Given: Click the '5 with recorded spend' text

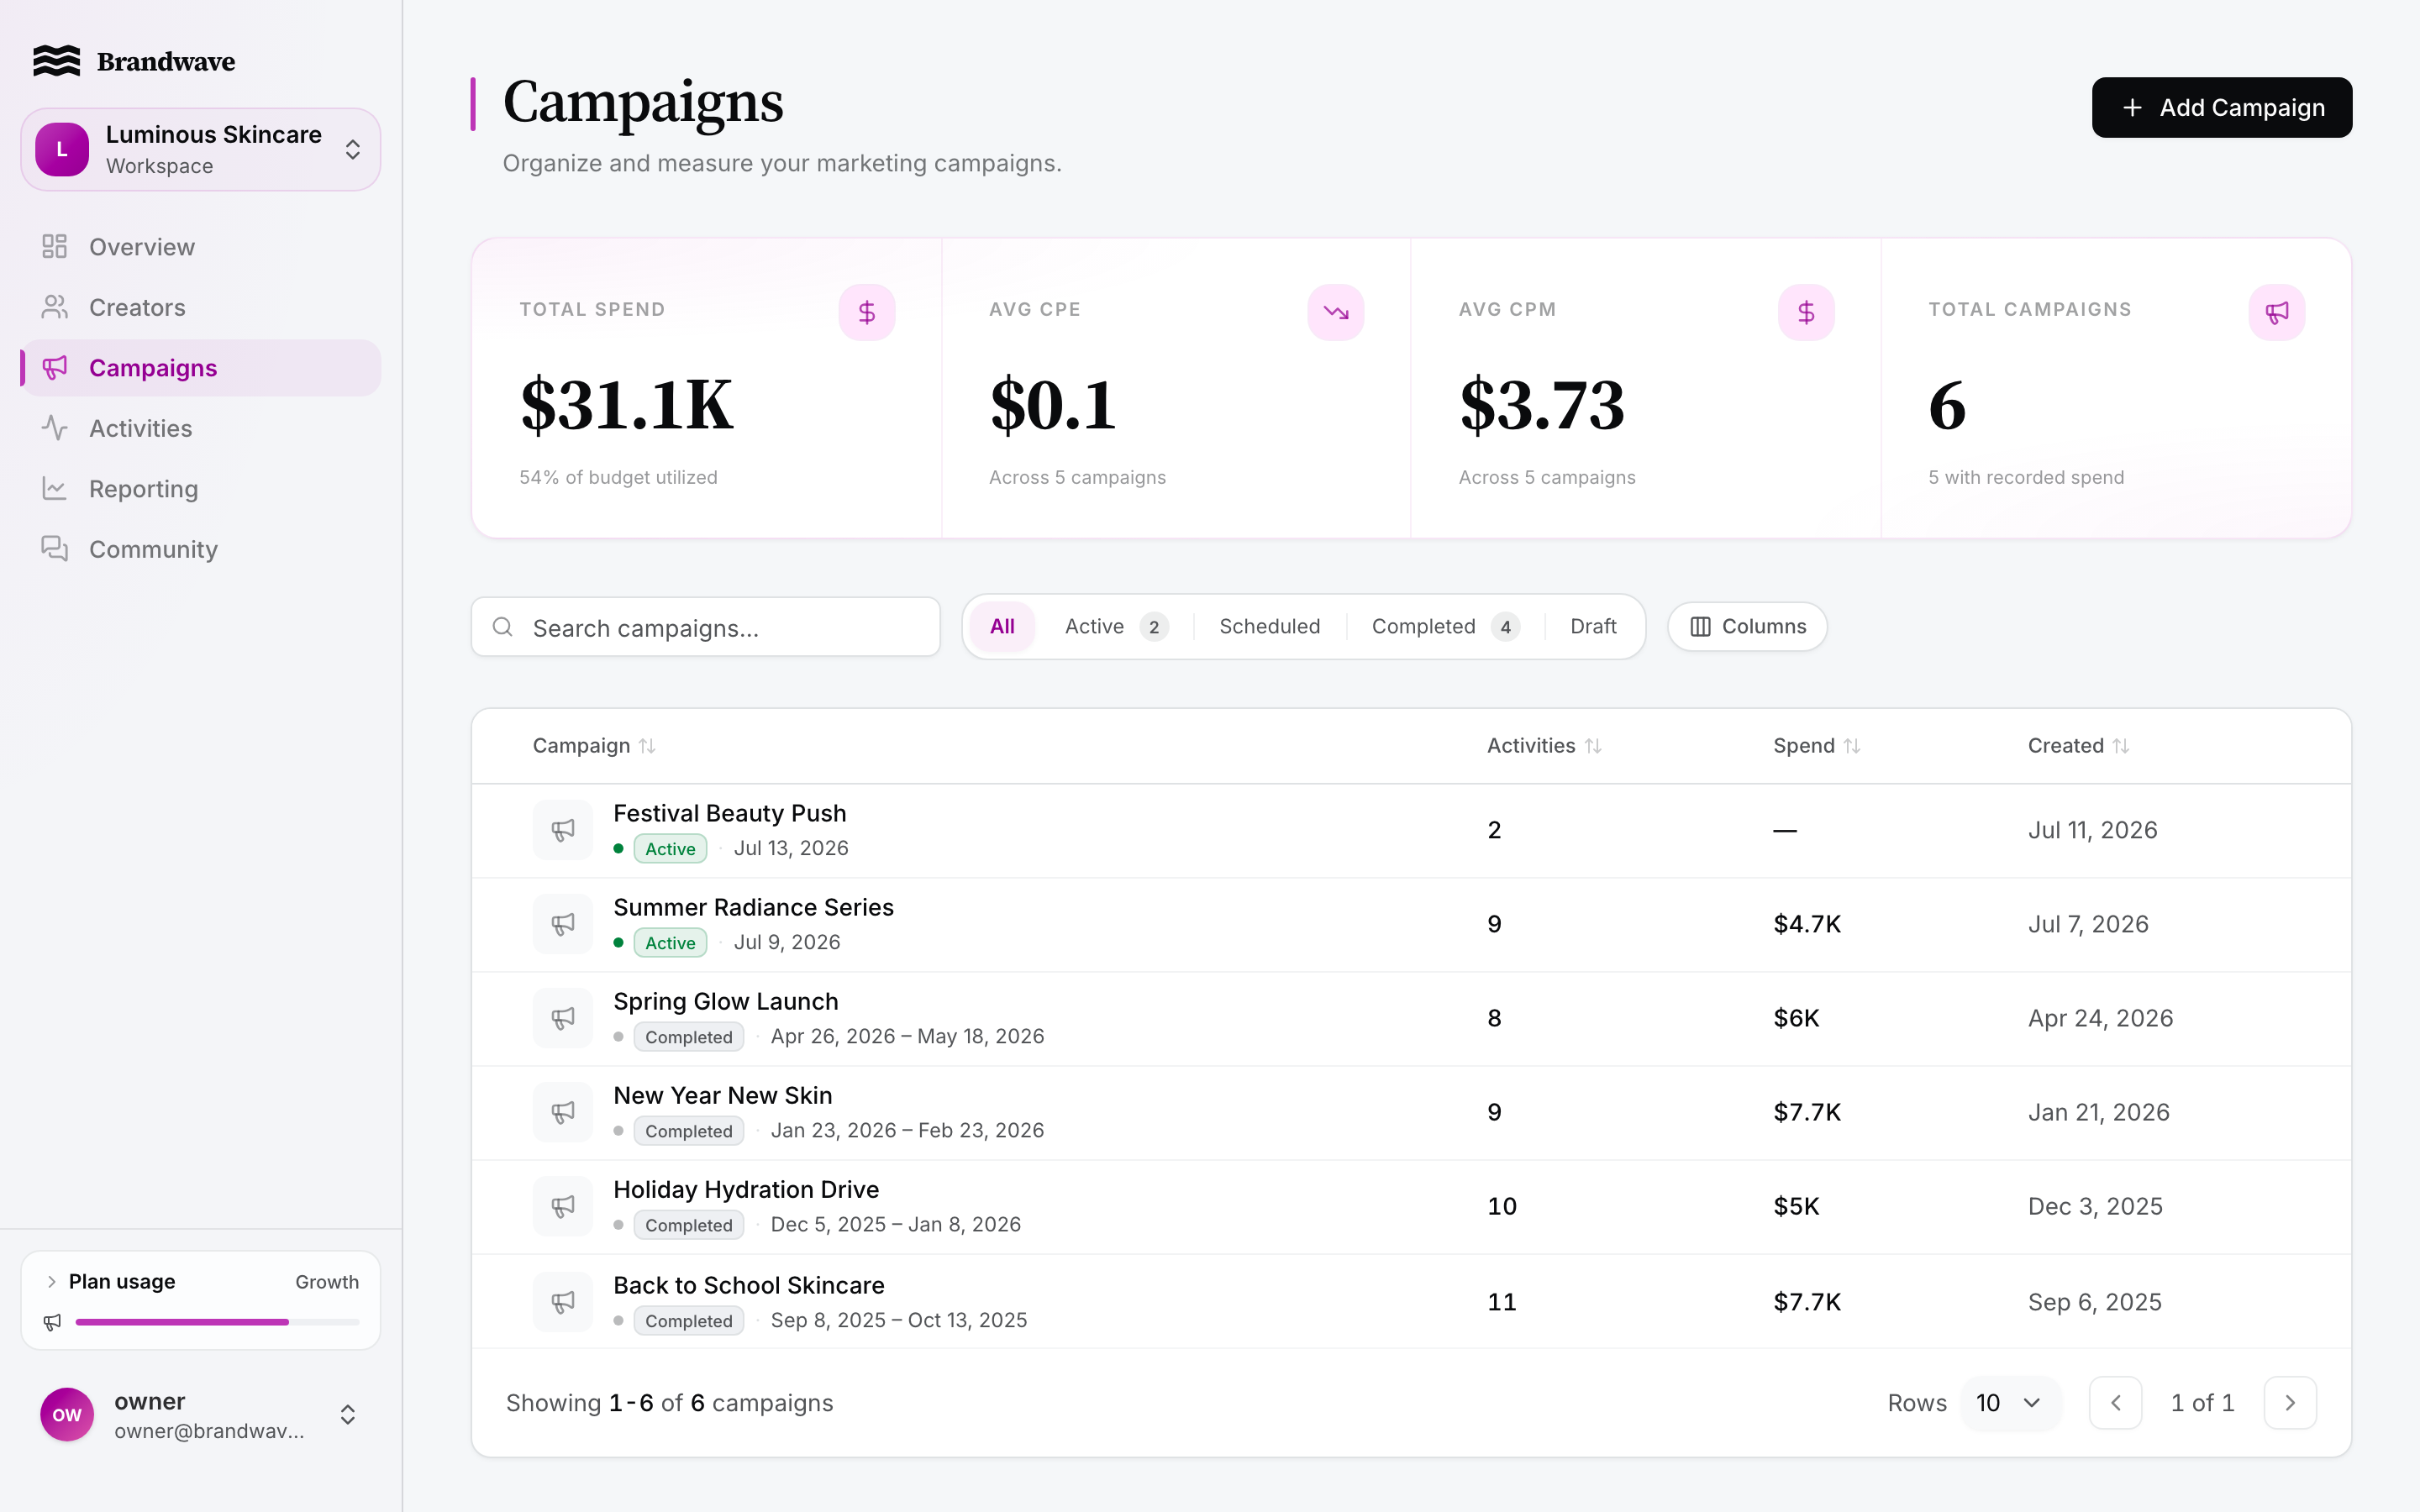Looking at the screenshot, I should [x=2026, y=477].
